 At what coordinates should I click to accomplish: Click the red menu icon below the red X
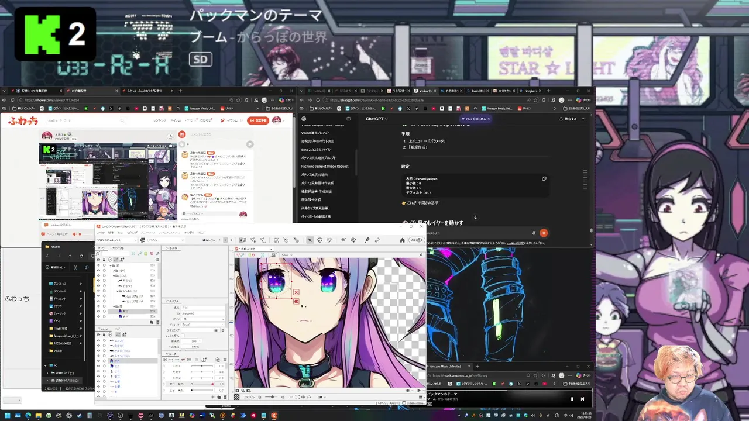[296, 302]
